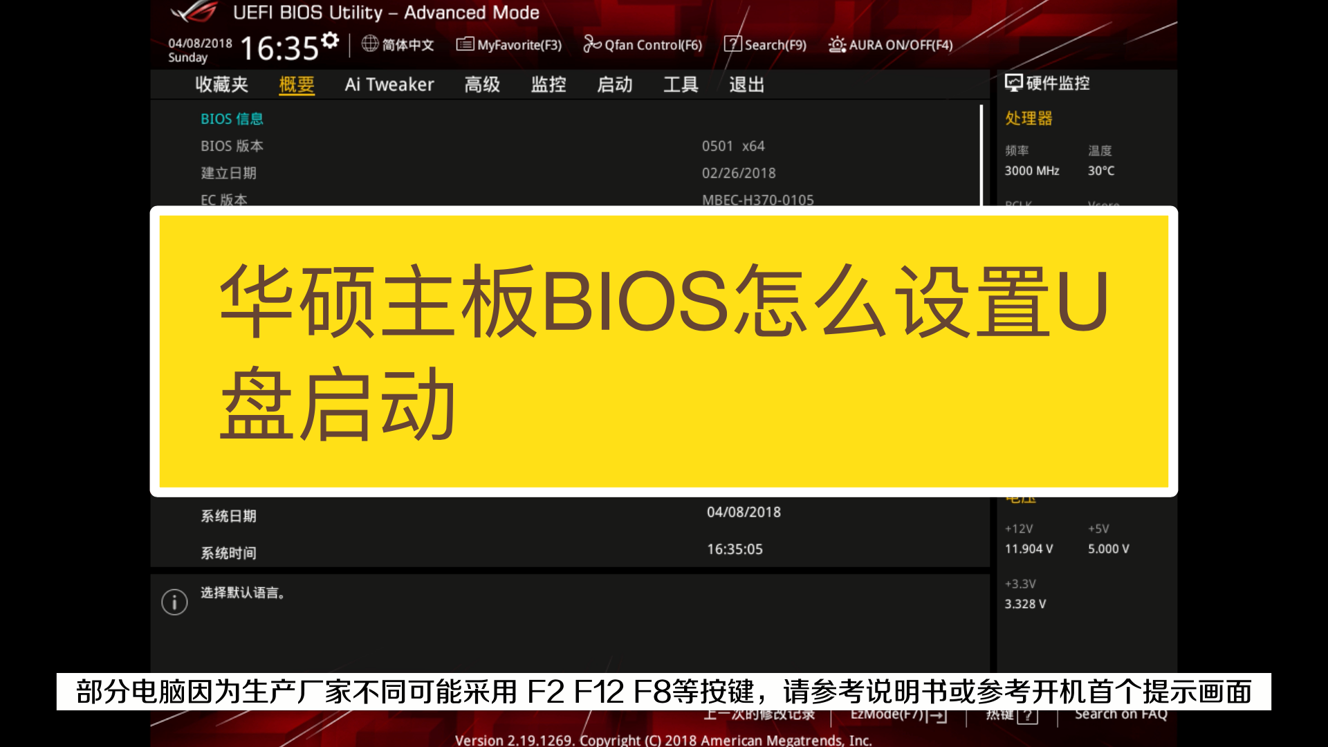
Task: Open the 高级 tab
Action: 482,84
